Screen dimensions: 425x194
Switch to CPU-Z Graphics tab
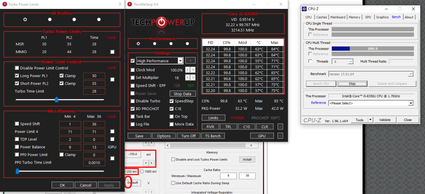coord(382,17)
